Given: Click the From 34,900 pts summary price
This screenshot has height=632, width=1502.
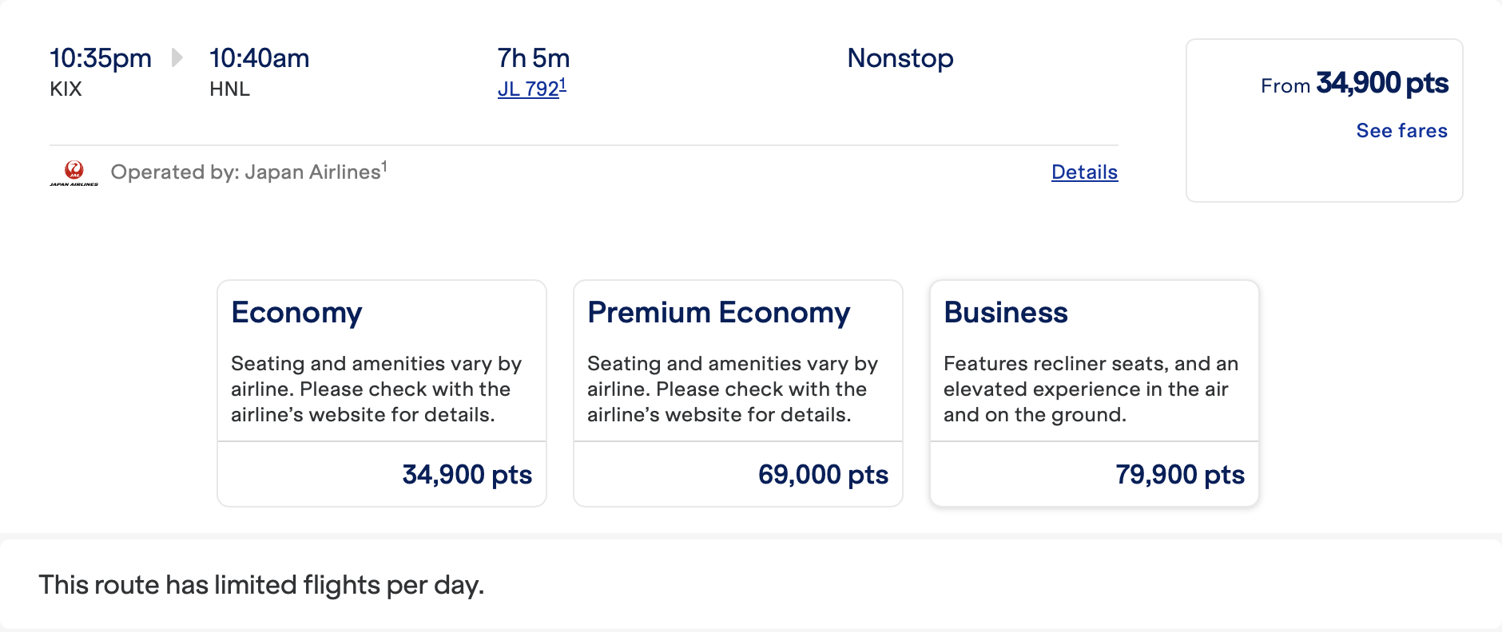Looking at the screenshot, I should (x=1354, y=83).
